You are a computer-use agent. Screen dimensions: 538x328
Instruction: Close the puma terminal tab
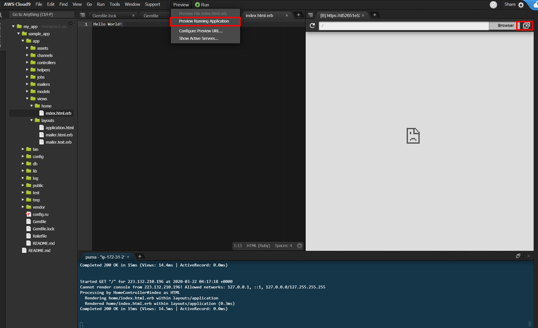128,257
